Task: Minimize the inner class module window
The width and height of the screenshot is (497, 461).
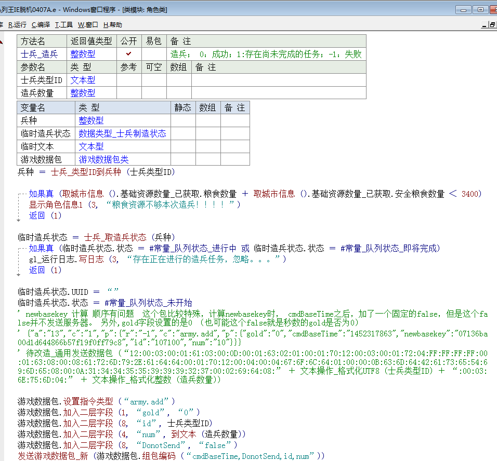Action: point(484,24)
